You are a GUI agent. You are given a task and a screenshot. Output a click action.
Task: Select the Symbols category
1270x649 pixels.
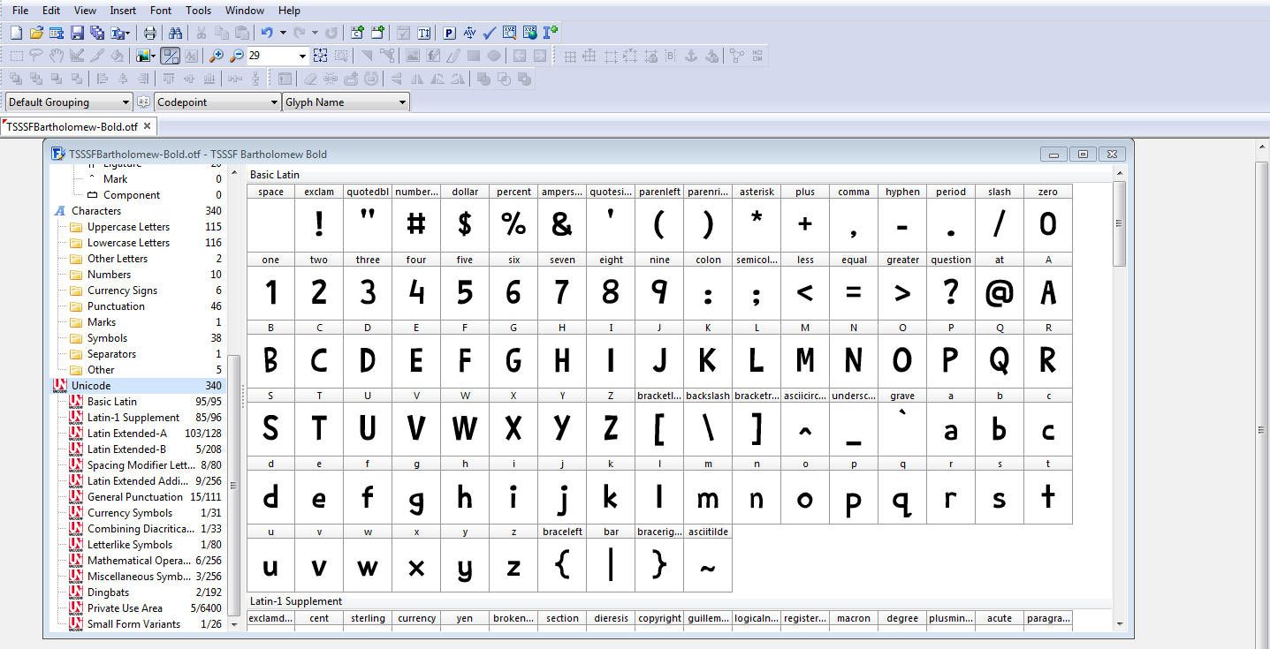pos(107,338)
